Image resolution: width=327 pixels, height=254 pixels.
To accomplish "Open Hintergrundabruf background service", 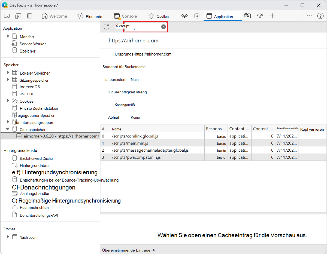I will coord(35,165).
